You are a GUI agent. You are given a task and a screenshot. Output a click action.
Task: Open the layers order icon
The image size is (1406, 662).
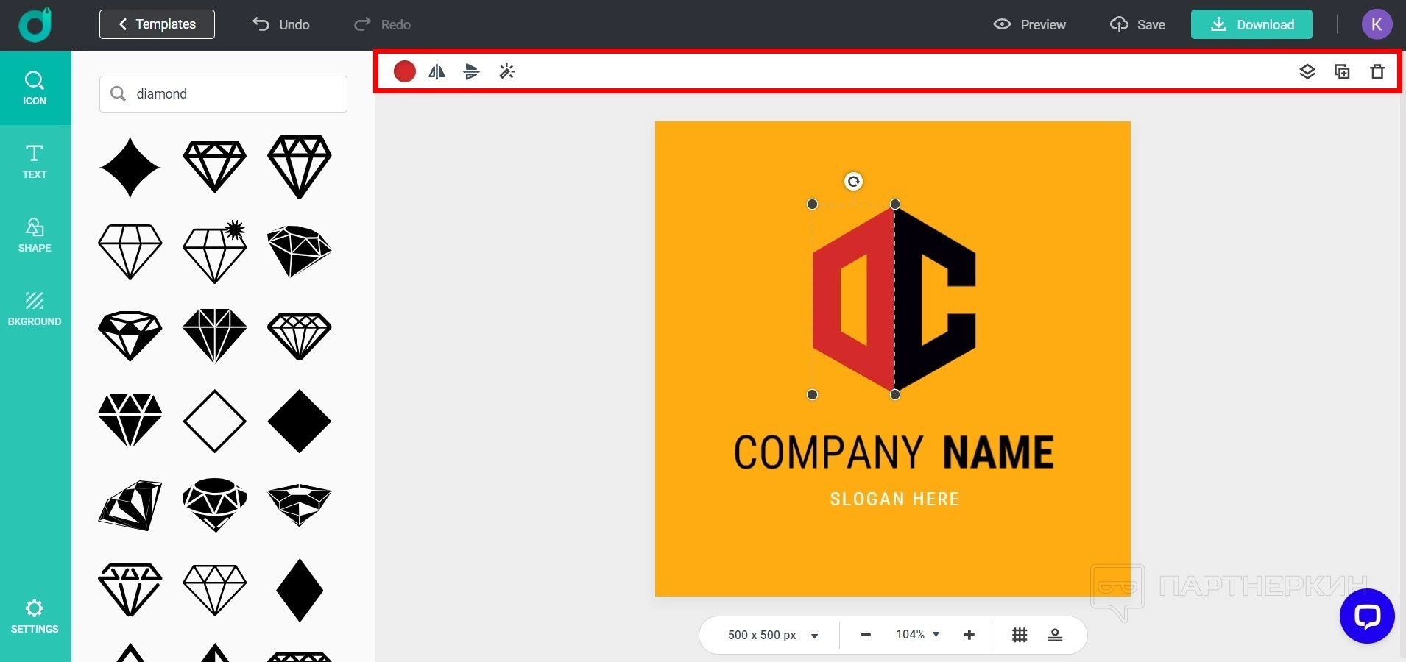[1307, 71]
